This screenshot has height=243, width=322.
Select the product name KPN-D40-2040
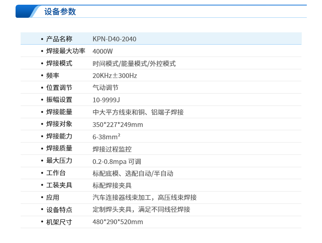click(x=114, y=39)
